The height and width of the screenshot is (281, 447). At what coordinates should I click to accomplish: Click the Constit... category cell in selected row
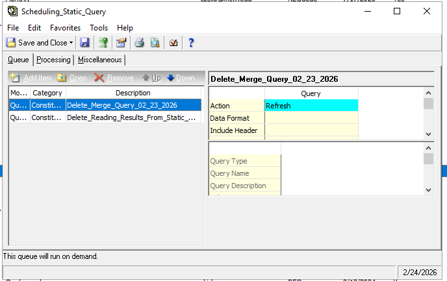(48, 105)
